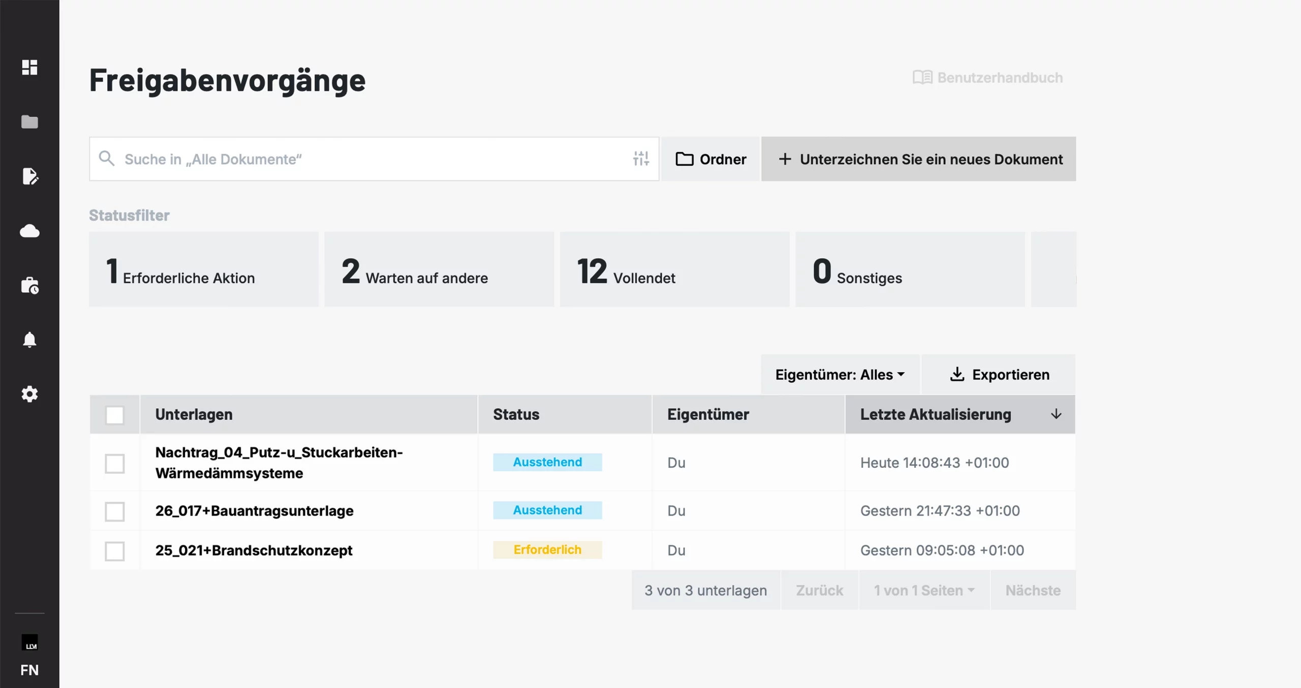Open the briefcase with clock sidebar icon
1301x688 pixels.
click(29, 286)
